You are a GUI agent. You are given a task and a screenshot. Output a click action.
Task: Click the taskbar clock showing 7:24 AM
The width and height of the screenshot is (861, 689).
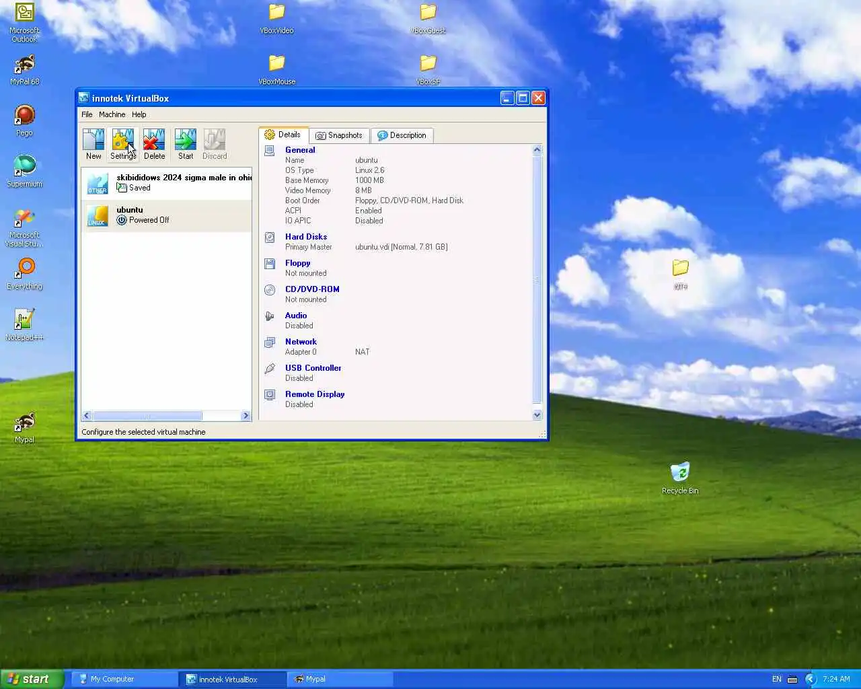(x=836, y=679)
